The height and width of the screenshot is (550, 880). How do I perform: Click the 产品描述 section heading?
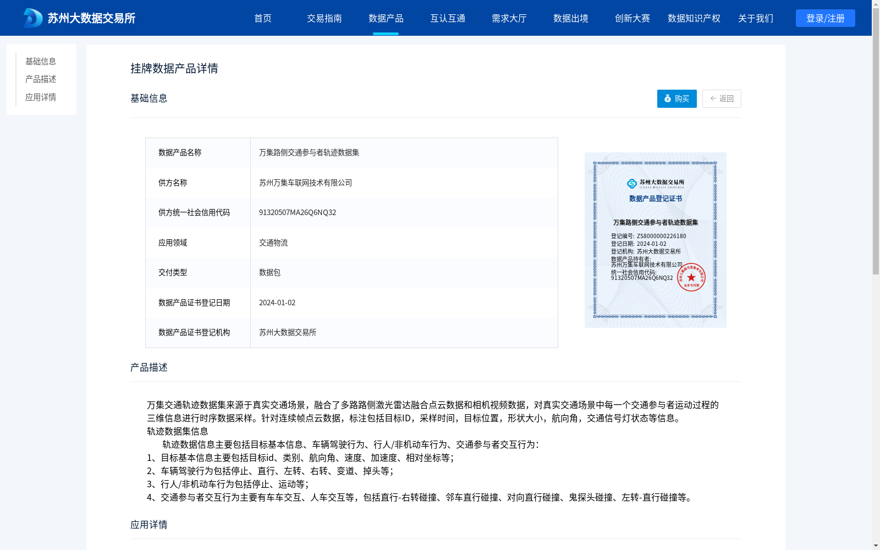149,367
